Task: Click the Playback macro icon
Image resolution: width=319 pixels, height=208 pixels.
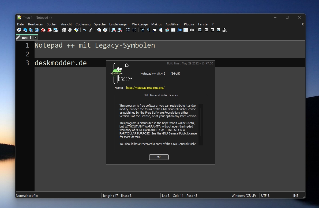Action: (x=212, y=30)
